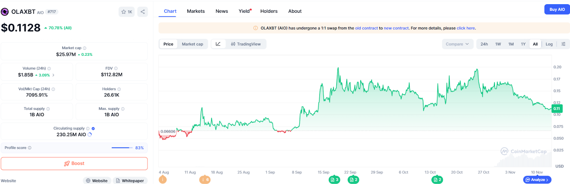Click the Profile score progress bar

pyautogui.click(x=121, y=148)
